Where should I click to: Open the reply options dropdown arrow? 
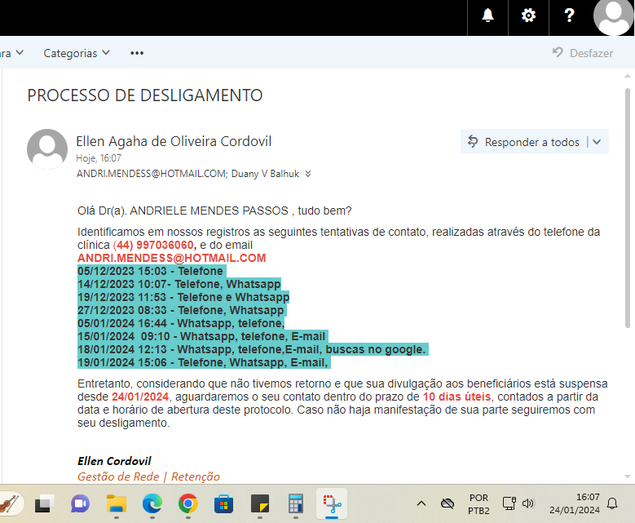click(597, 142)
